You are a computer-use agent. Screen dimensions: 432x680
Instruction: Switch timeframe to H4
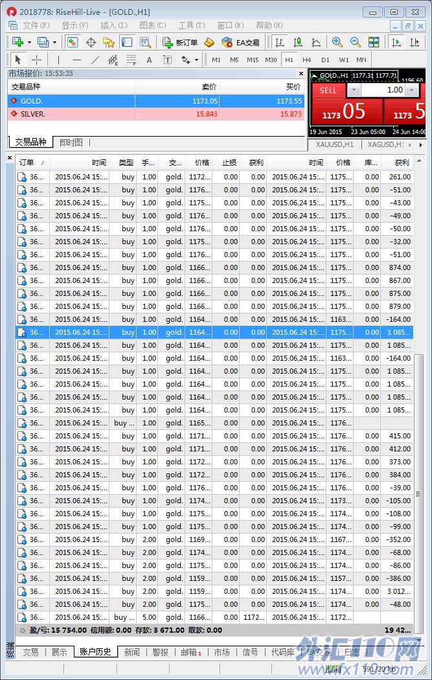(x=306, y=60)
